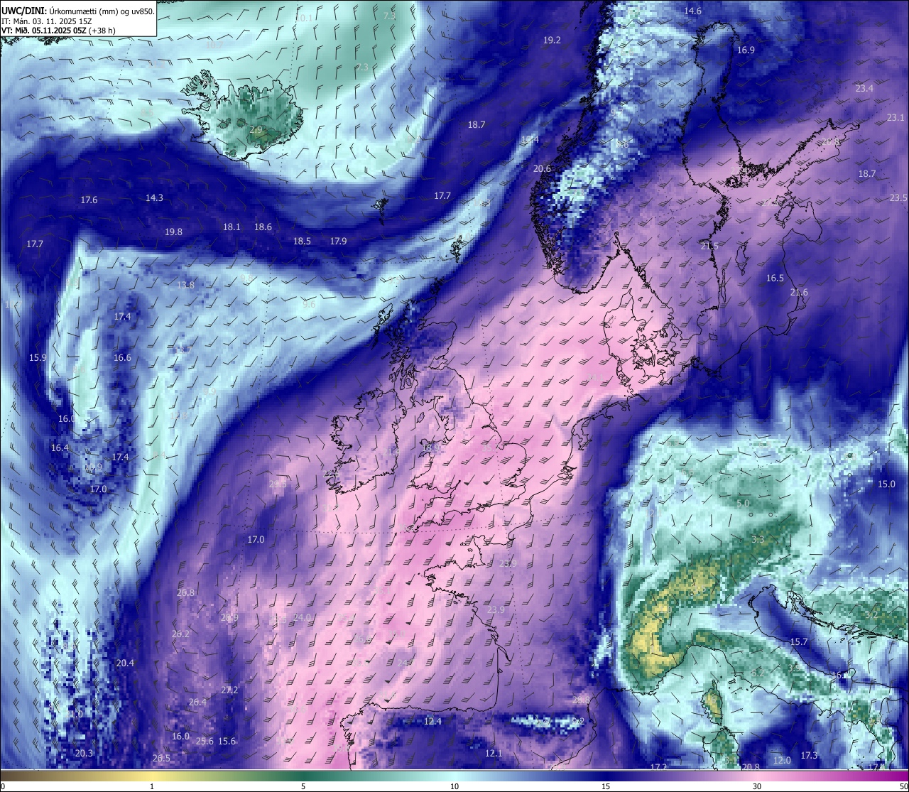Click the colour scale tick label '1'
The height and width of the screenshot is (792, 909).
click(x=152, y=786)
